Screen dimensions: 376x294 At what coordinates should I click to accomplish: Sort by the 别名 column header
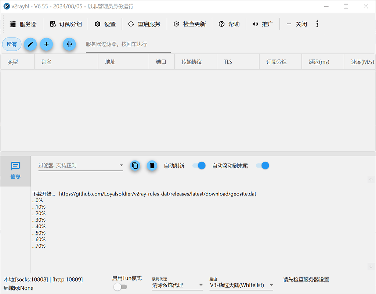(66, 62)
